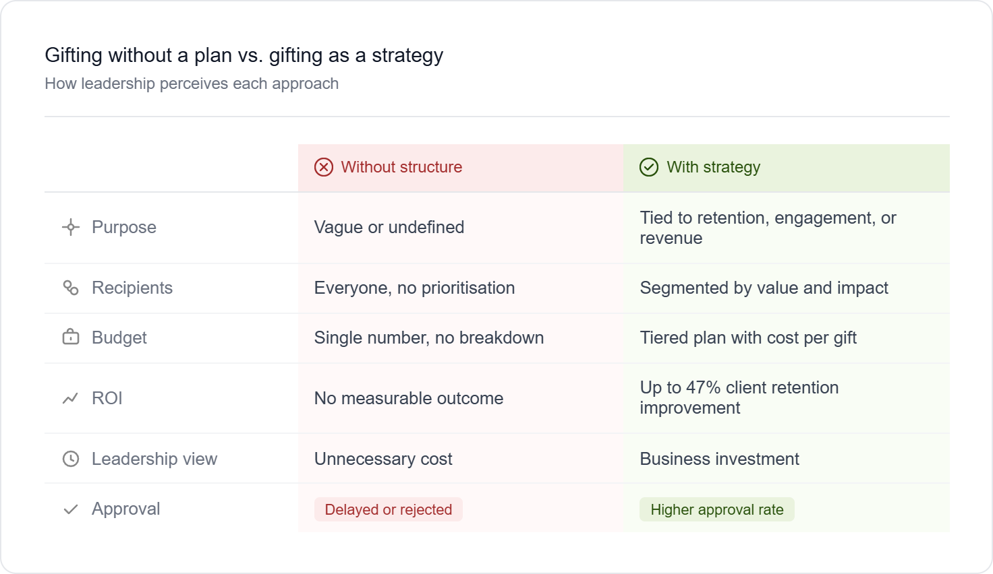
Task: Click the 'Delayed or rejected' red badge
Action: pos(389,509)
